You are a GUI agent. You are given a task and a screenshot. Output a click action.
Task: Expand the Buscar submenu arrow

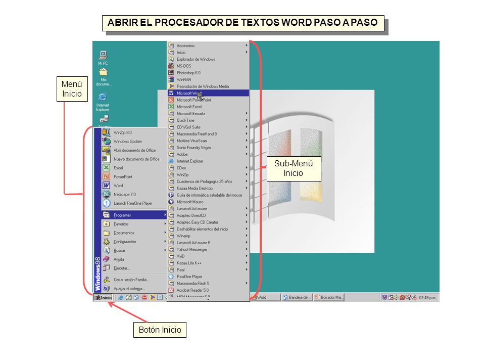click(165, 250)
